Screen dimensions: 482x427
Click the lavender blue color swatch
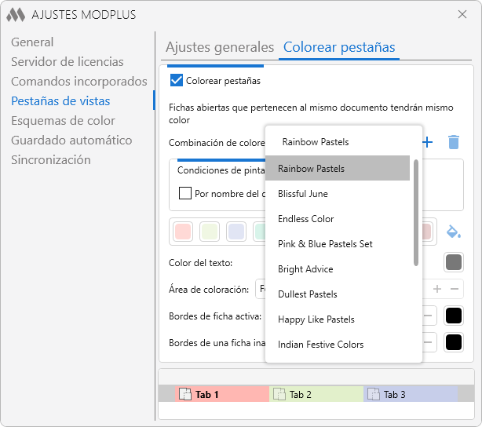pos(236,232)
